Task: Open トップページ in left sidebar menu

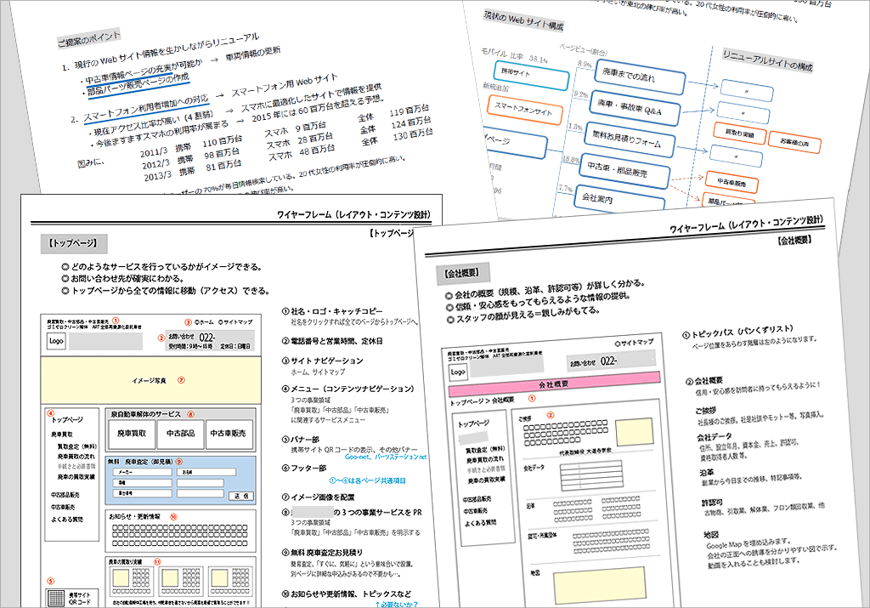Action: tap(68, 420)
